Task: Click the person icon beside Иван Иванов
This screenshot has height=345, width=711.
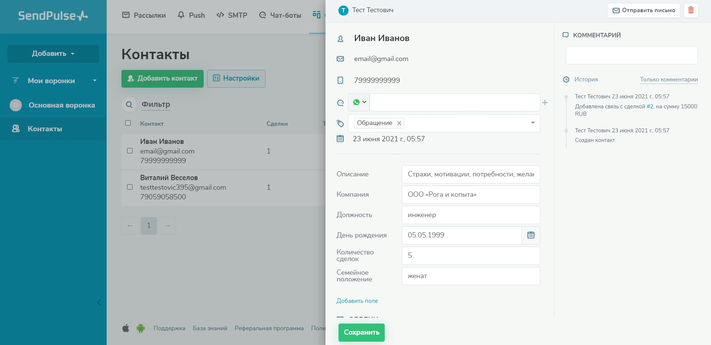Action: click(340, 38)
